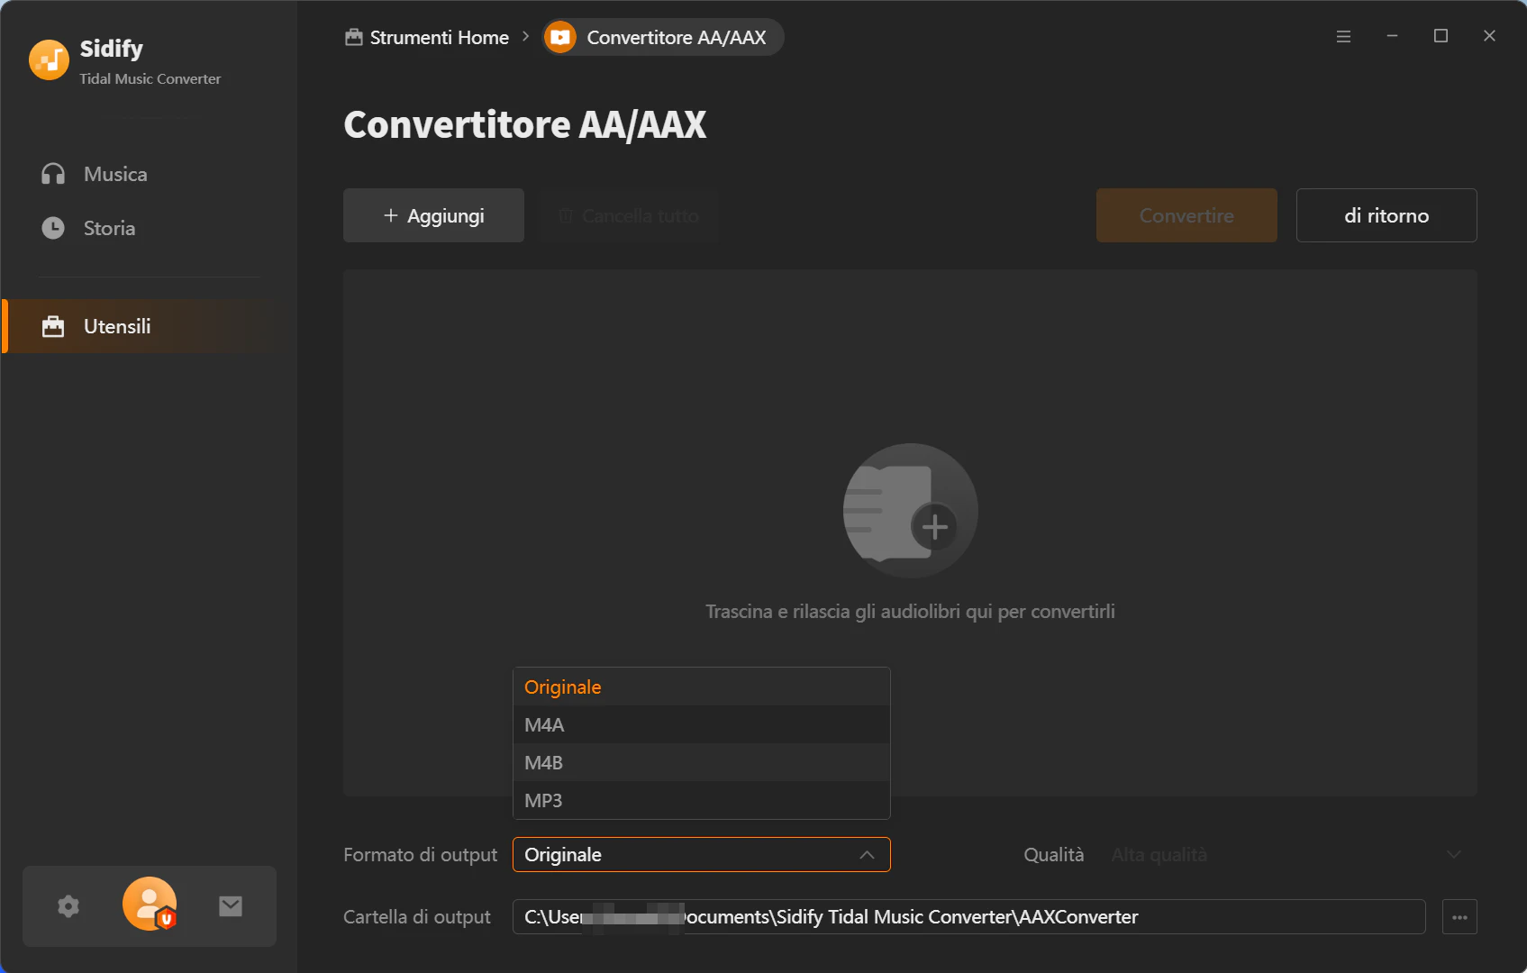Click the di ritorno button
Screen dimensions: 1527x973
1386,215
